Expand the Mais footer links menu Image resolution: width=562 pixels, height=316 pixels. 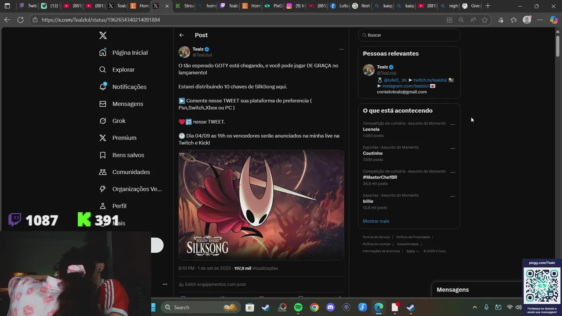coord(413,251)
